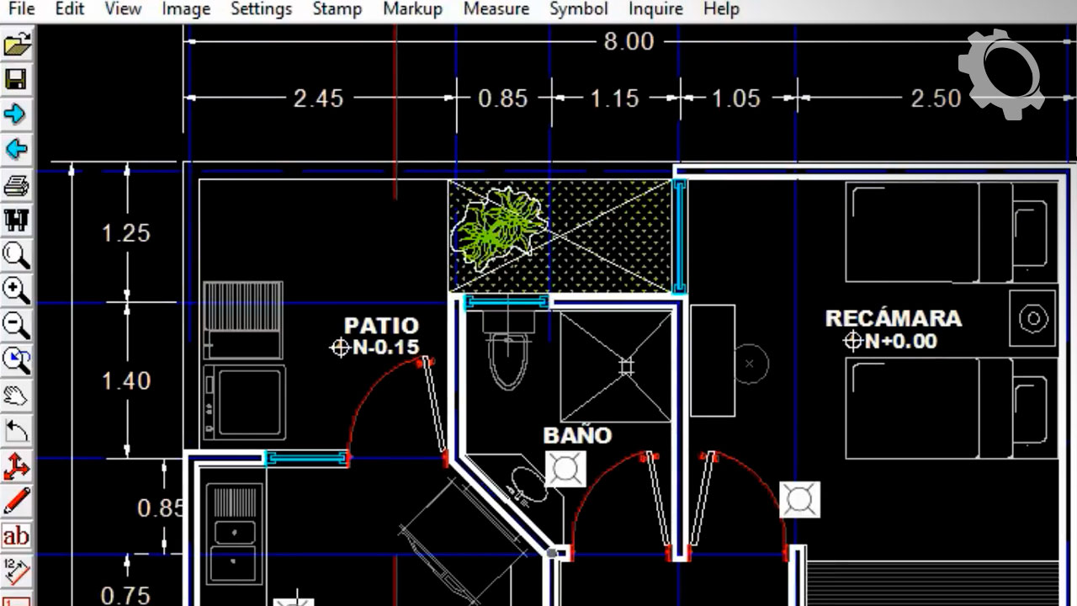Select the dimension measure tool icon
Image resolution: width=1077 pixels, height=606 pixels.
pyautogui.click(x=16, y=571)
